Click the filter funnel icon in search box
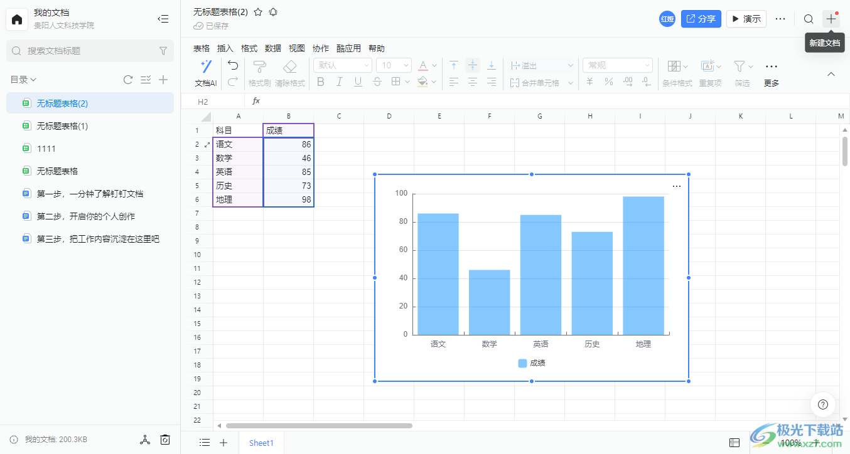 163,51
